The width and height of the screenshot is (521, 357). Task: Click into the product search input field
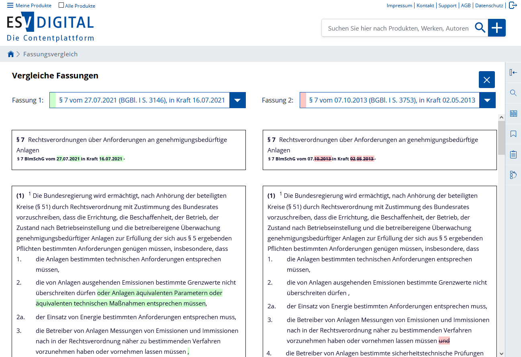point(398,28)
